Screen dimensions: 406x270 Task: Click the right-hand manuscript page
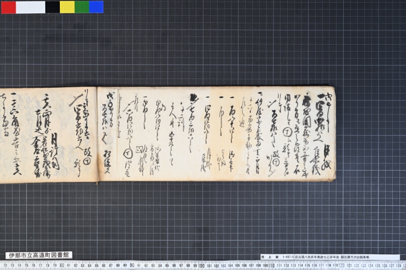[x=216, y=134]
